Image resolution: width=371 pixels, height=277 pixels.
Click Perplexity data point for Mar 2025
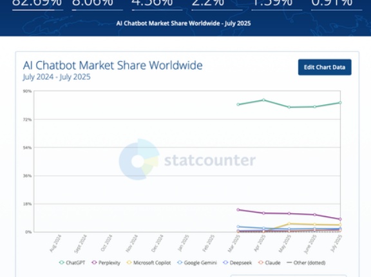[x=238, y=209]
